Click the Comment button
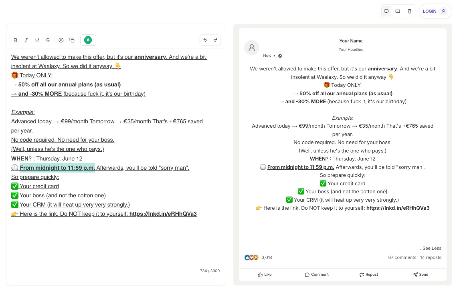This screenshot has width=457, height=289. (x=317, y=275)
